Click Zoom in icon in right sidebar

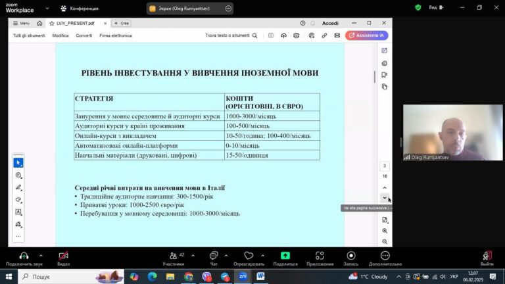tap(385, 231)
